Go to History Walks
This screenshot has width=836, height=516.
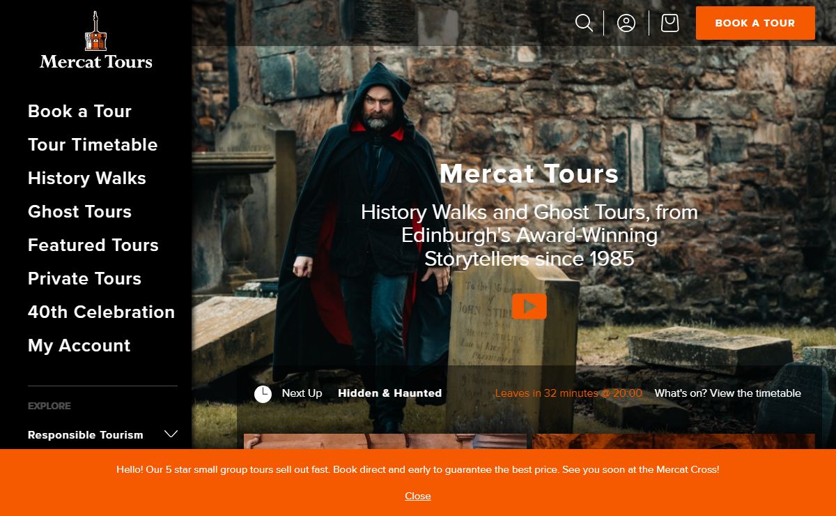(x=87, y=179)
